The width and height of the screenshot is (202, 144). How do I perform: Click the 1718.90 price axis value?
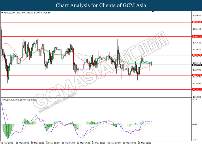coord(197,84)
